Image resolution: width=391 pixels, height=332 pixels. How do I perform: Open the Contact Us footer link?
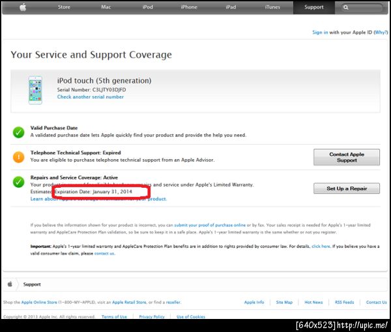(x=376, y=302)
